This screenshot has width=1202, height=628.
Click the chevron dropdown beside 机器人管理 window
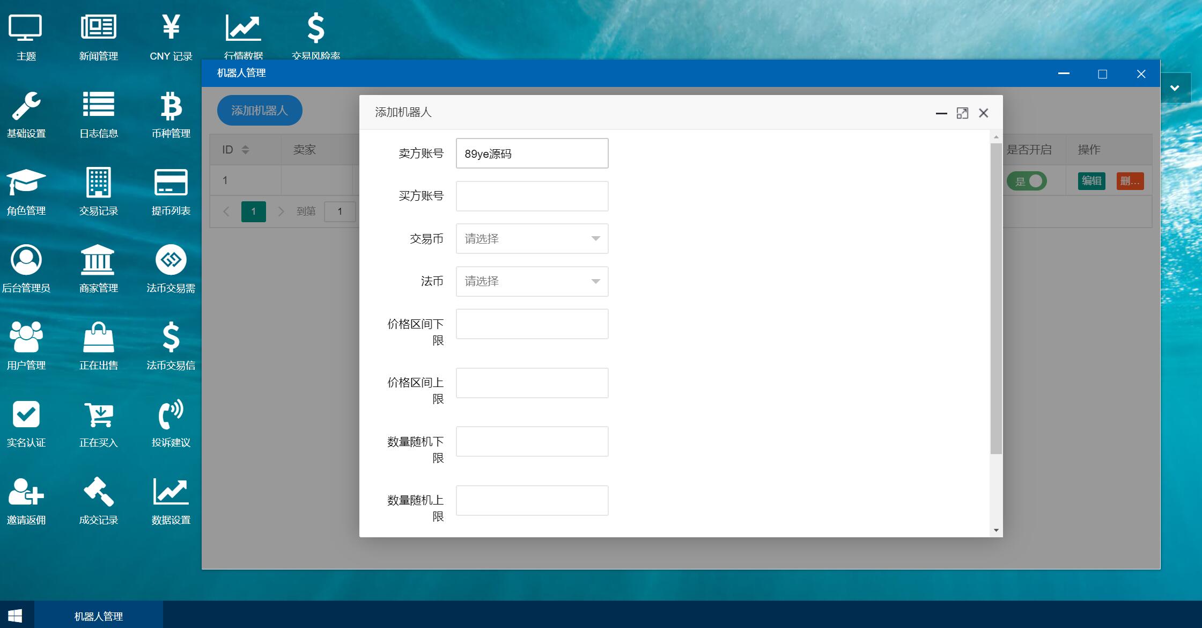(1175, 88)
